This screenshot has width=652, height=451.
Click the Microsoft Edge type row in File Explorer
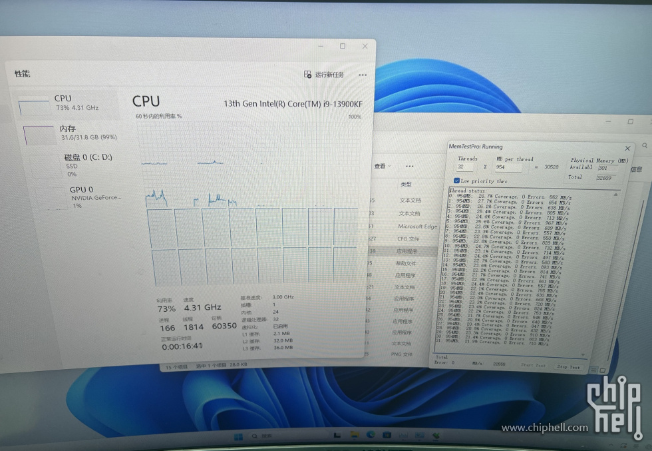click(x=418, y=226)
